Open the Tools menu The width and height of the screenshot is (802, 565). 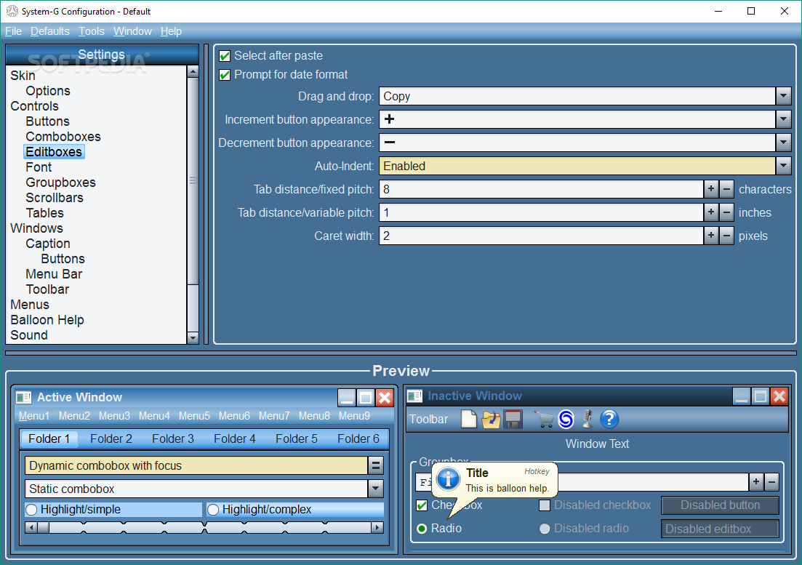tap(92, 31)
